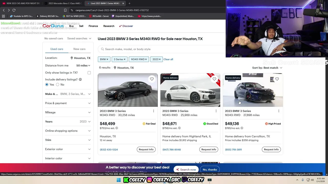Click the taskbar volume icon
Image resolution: width=328 pixels, height=184 pixels.
pos(312,180)
